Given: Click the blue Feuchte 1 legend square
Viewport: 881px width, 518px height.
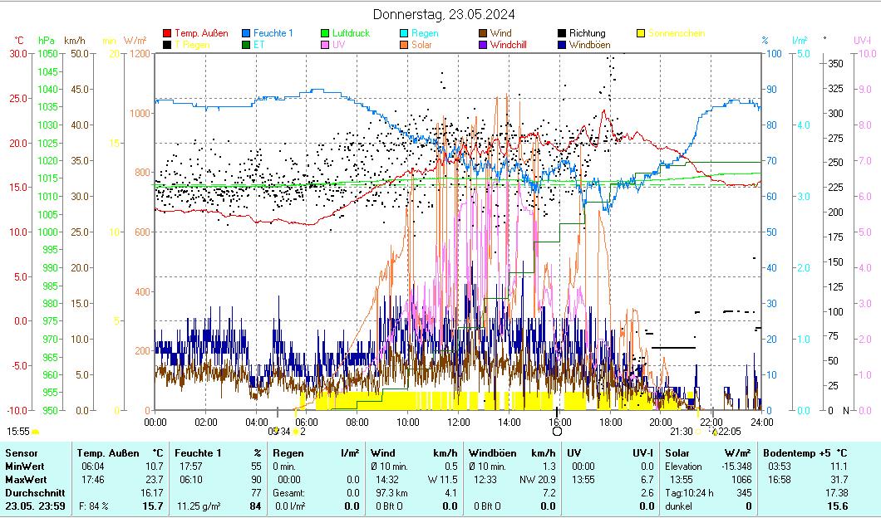Looking at the screenshot, I should pyautogui.click(x=246, y=34).
